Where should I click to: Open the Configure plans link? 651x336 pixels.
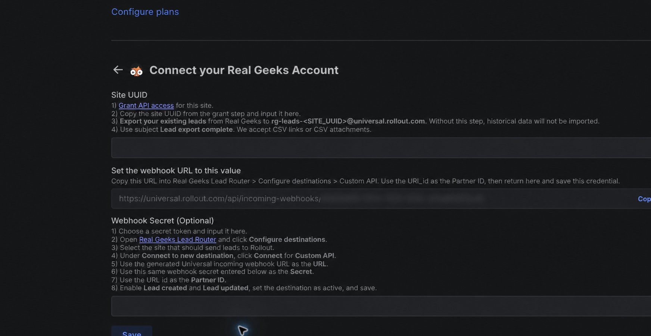pyautogui.click(x=145, y=12)
